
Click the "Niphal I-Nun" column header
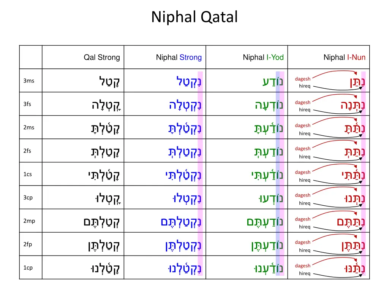344,57
